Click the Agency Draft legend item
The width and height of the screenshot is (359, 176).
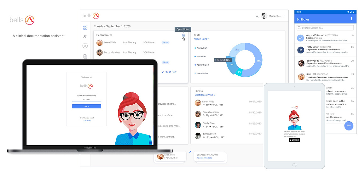pos(201,48)
